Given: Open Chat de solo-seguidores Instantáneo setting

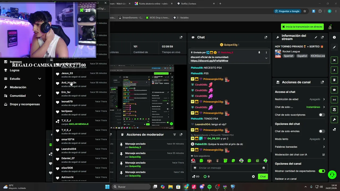Looking at the screenshot, I should pyautogui.click(x=300, y=107).
